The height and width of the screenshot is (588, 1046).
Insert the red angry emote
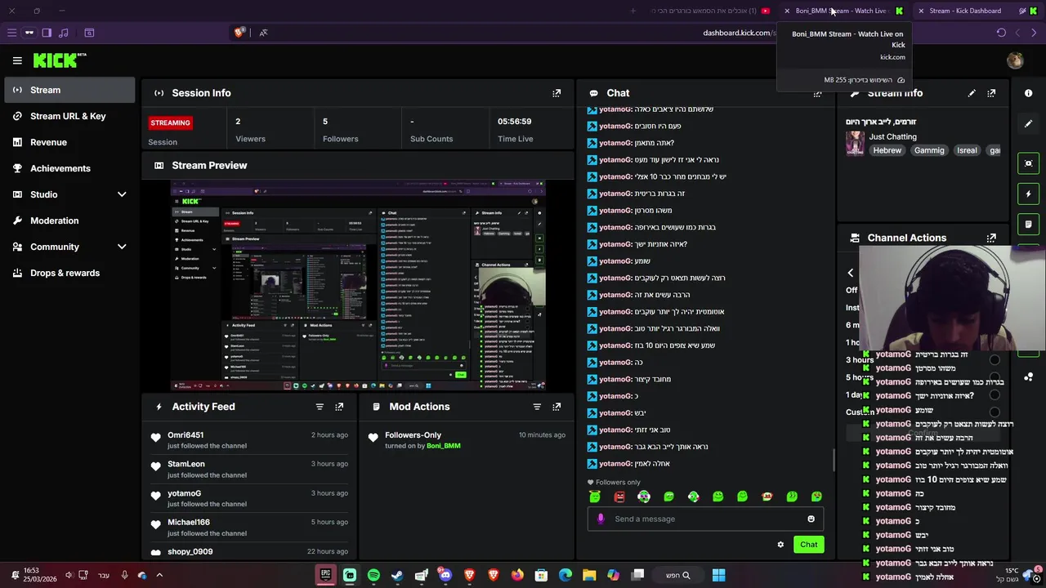pos(619,497)
